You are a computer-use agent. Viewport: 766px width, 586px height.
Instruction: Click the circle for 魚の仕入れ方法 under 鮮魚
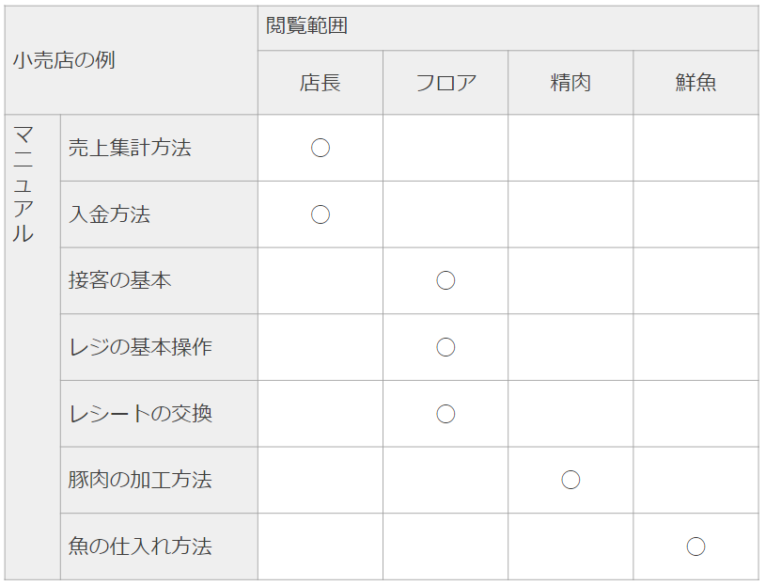click(x=696, y=546)
